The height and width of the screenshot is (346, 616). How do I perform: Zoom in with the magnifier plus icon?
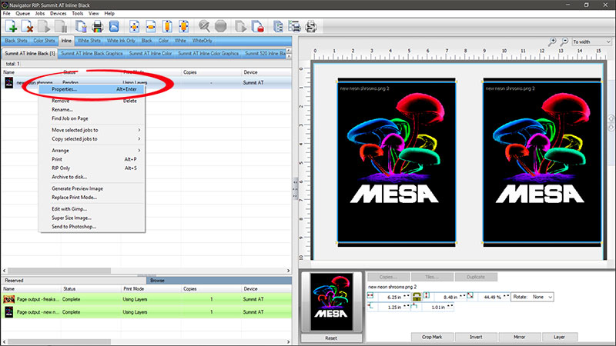click(x=552, y=42)
